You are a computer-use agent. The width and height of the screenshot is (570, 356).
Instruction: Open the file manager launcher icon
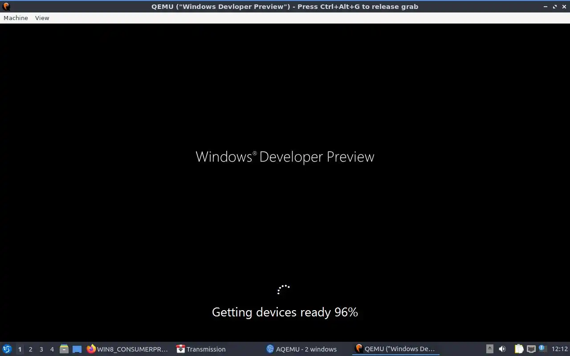64,349
